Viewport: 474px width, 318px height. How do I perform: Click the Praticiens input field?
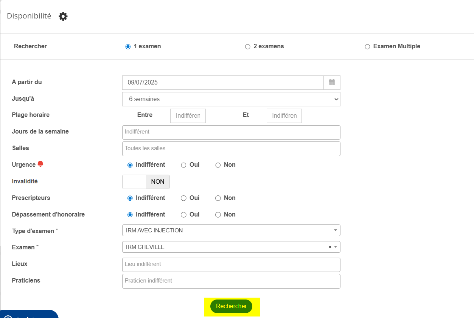(231, 281)
